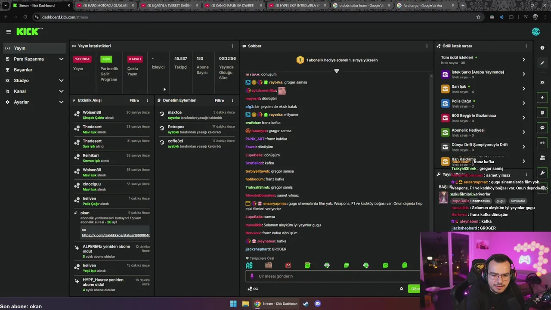Click the Windows Start button
551x310 pixels.
pos(233,304)
